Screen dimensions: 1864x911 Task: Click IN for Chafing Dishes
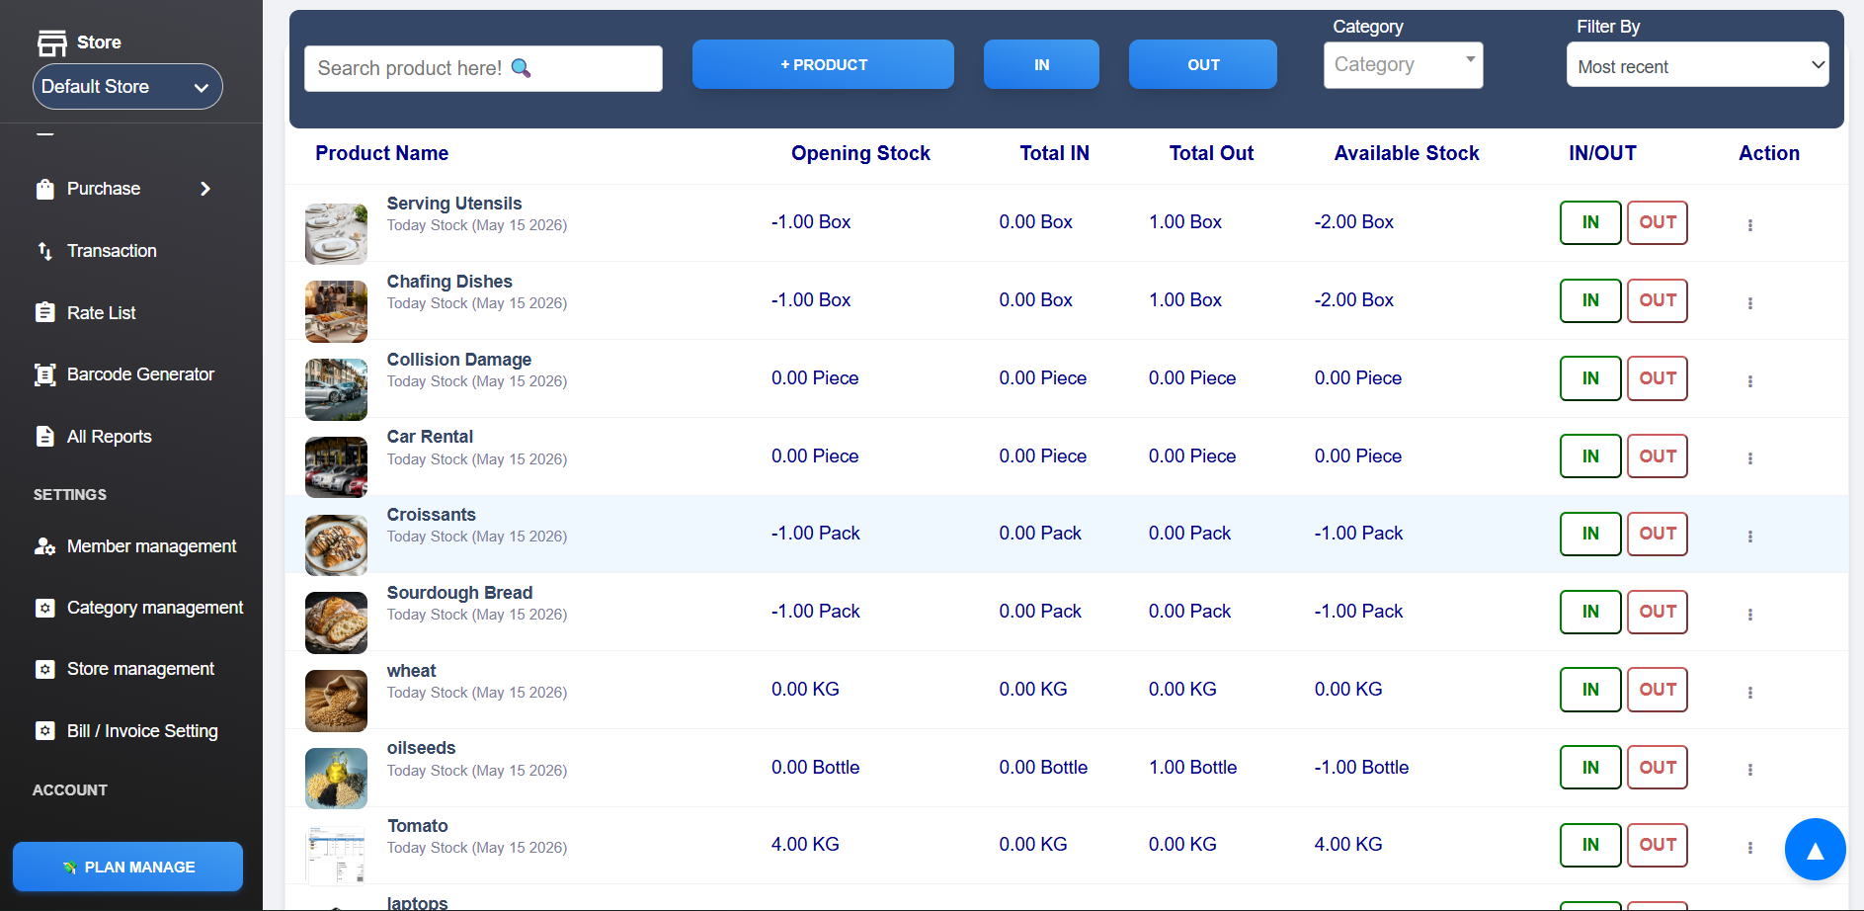click(x=1590, y=300)
